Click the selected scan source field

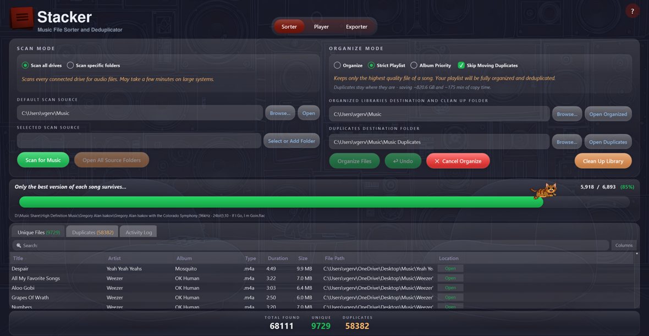tap(139, 141)
